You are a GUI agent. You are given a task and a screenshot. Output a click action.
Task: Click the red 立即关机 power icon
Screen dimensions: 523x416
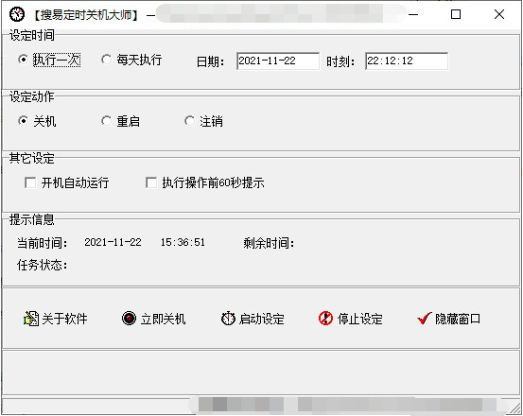tap(129, 319)
